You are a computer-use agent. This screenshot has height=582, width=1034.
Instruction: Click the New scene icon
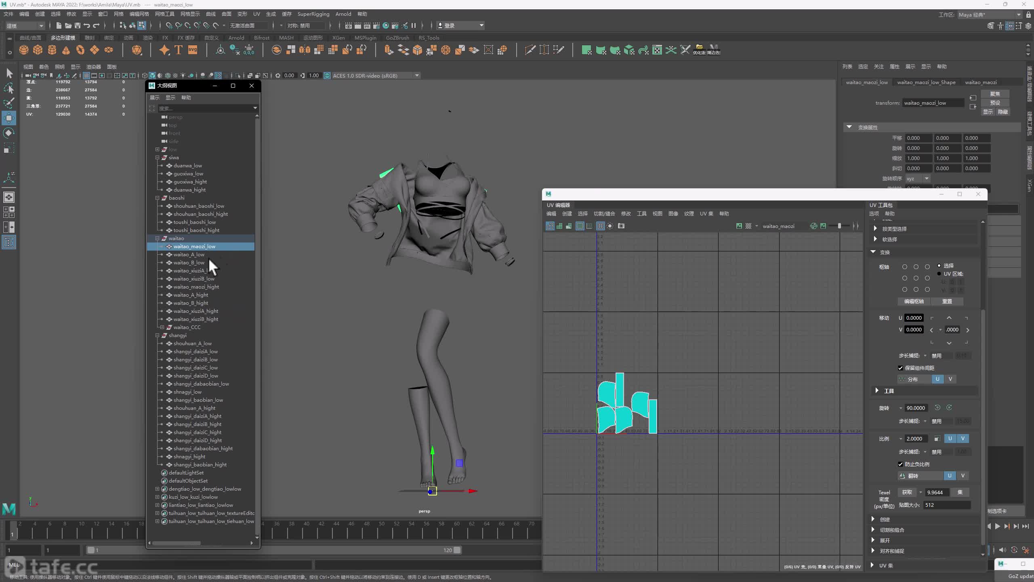[x=59, y=25]
